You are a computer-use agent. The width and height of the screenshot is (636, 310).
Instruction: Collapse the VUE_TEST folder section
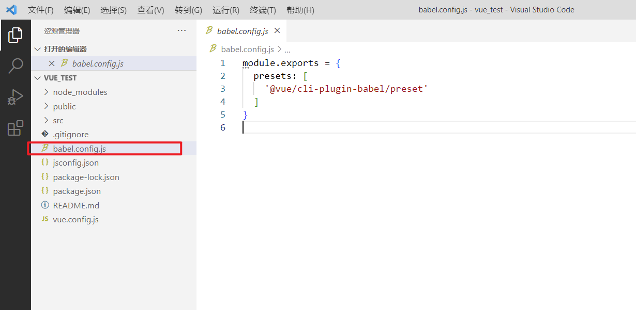tap(38, 78)
